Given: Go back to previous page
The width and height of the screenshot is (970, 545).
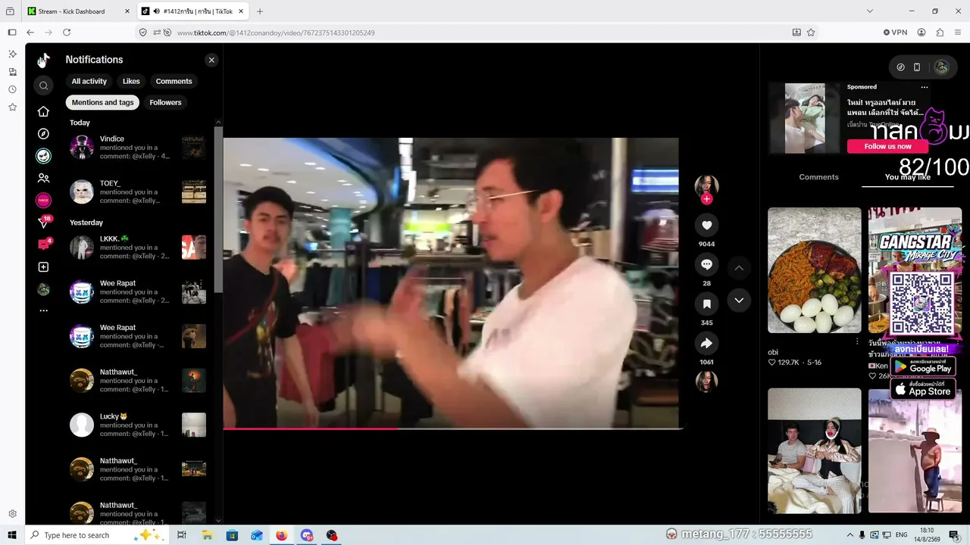Looking at the screenshot, I should click(x=30, y=33).
